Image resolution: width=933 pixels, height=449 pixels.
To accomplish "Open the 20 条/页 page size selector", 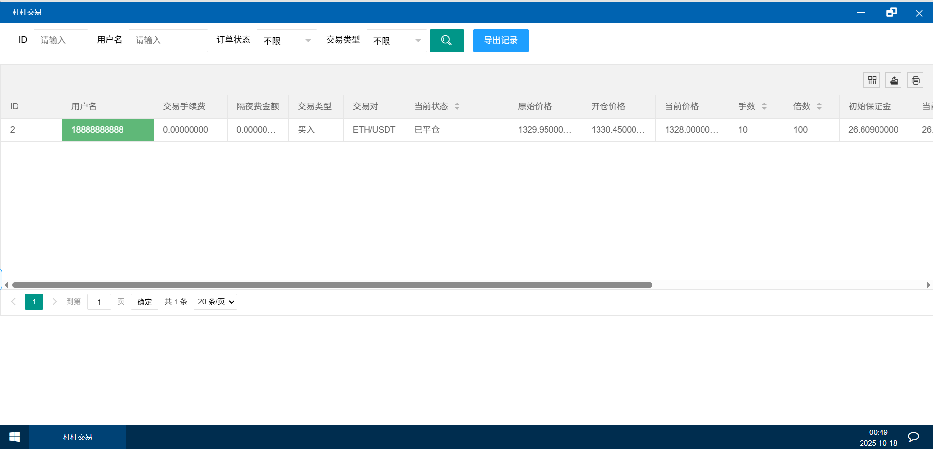I will coord(215,302).
